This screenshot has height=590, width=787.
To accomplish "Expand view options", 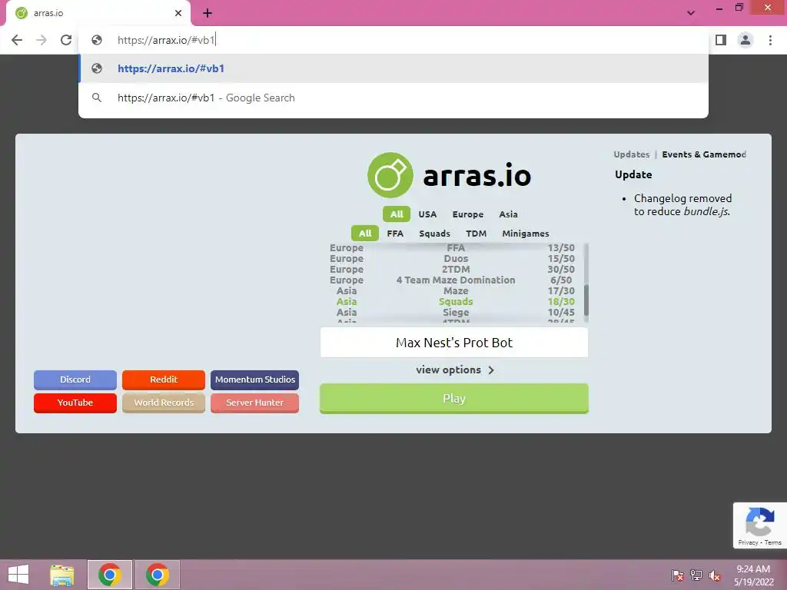I will 455,370.
